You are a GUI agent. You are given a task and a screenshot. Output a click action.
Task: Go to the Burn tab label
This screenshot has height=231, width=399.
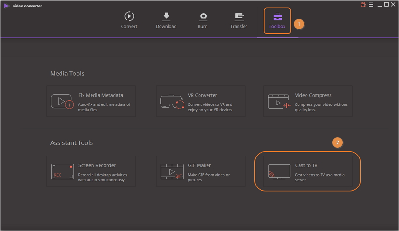coord(203,26)
